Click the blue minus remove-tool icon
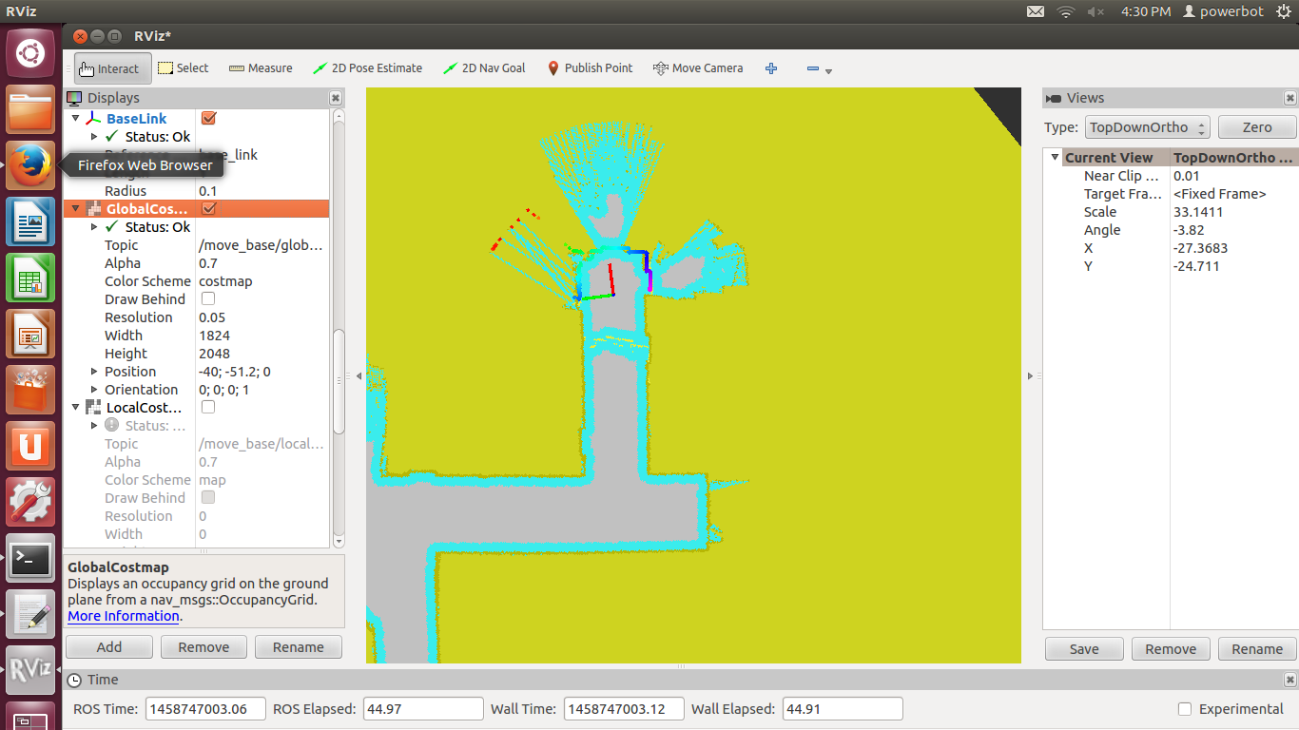The image size is (1299, 730). tap(813, 68)
